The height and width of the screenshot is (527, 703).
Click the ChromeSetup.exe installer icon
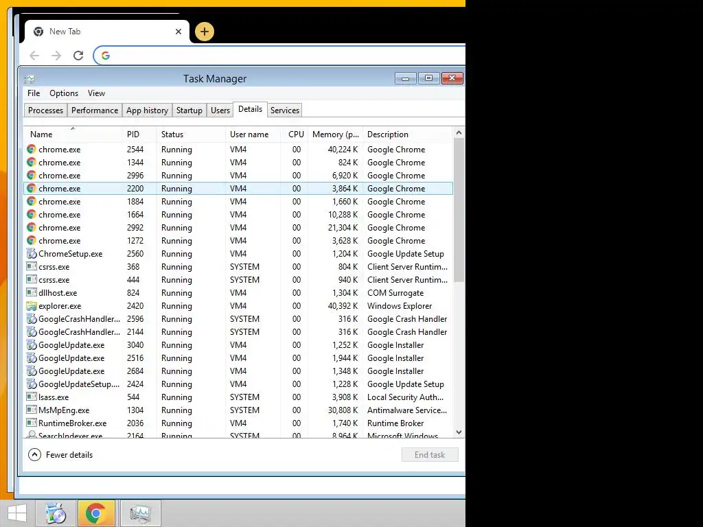pos(32,254)
